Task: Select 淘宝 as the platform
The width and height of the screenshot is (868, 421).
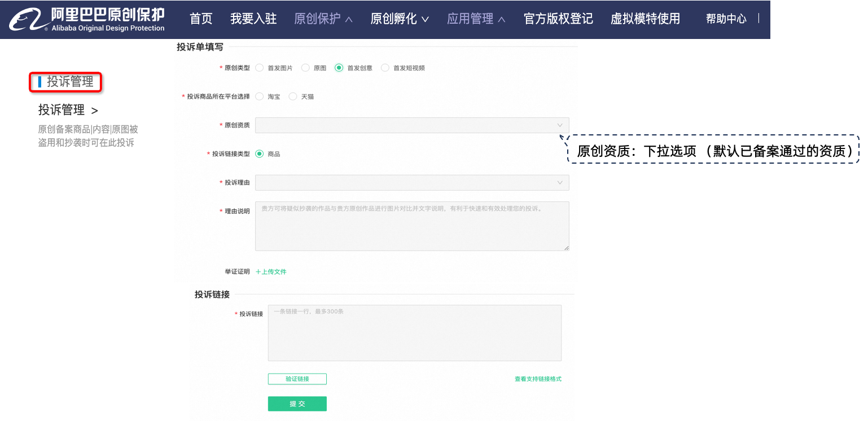Action: (x=260, y=97)
